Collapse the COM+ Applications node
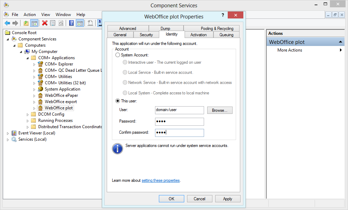This screenshot has width=348, height=210. pyautogui.click(x=27, y=57)
